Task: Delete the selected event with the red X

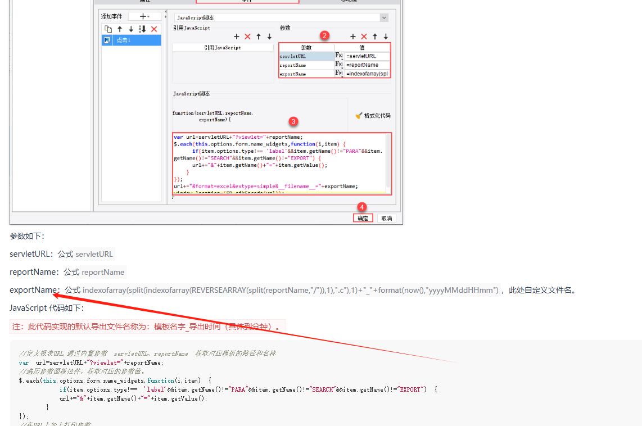Action: coord(153,29)
